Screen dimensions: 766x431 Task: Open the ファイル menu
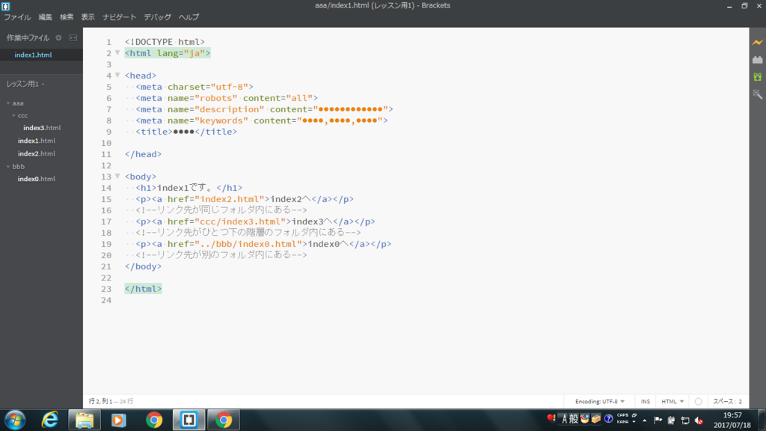pos(18,17)
